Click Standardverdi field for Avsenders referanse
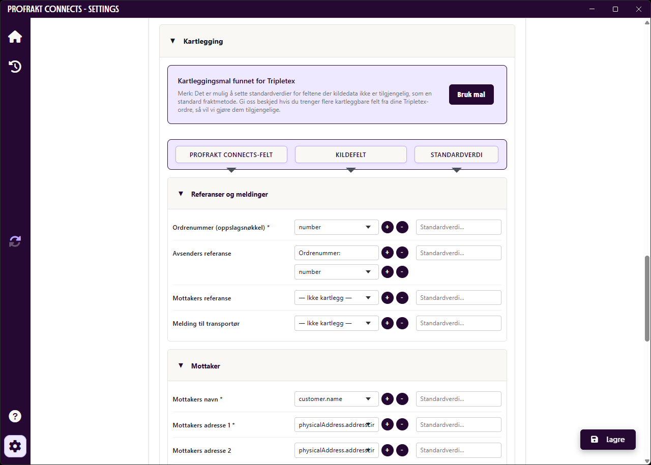This screenshot has height=465, width=651. [x=459, y=253]
